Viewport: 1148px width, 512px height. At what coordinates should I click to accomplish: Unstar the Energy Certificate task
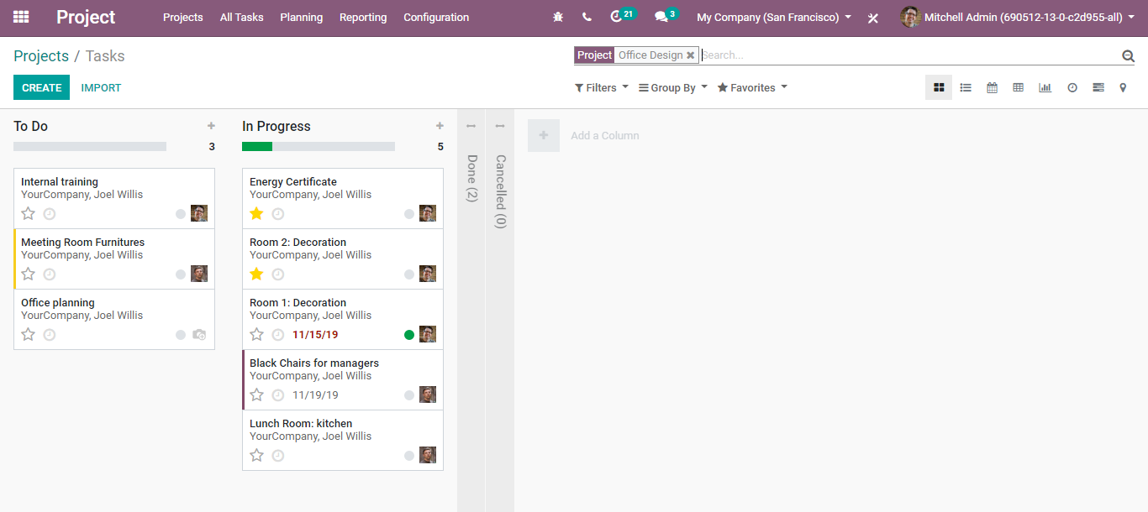click(257, 213)
